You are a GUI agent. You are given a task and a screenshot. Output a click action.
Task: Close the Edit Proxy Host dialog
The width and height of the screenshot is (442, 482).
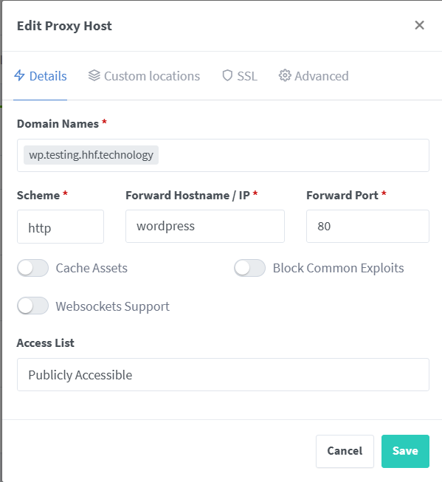(x=419, y=25)
